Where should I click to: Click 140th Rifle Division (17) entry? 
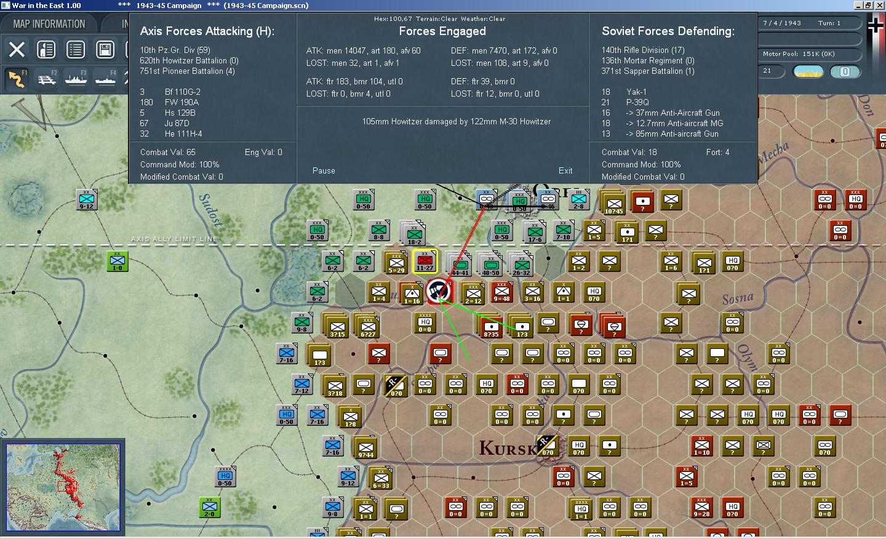(x=643, y=50)
